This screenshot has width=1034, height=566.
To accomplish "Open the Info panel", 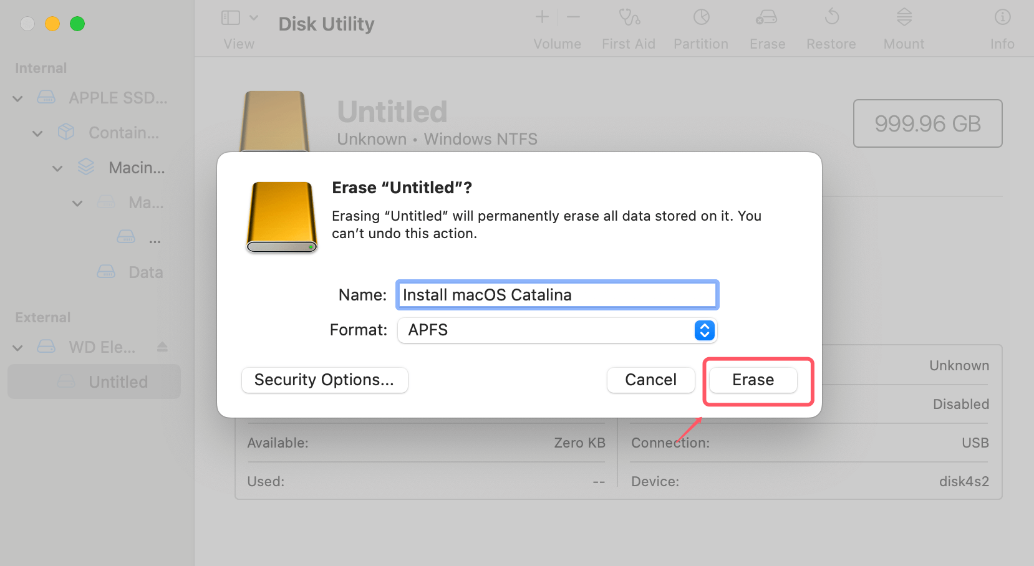I will pyautogui.click(x=1002, y=25).
